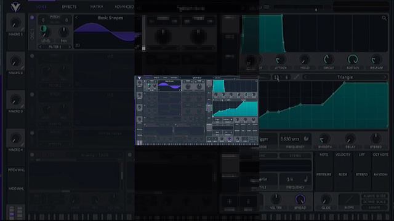
Task: Open the Basic Shapes wavetable selector
Action: (110, 18)
